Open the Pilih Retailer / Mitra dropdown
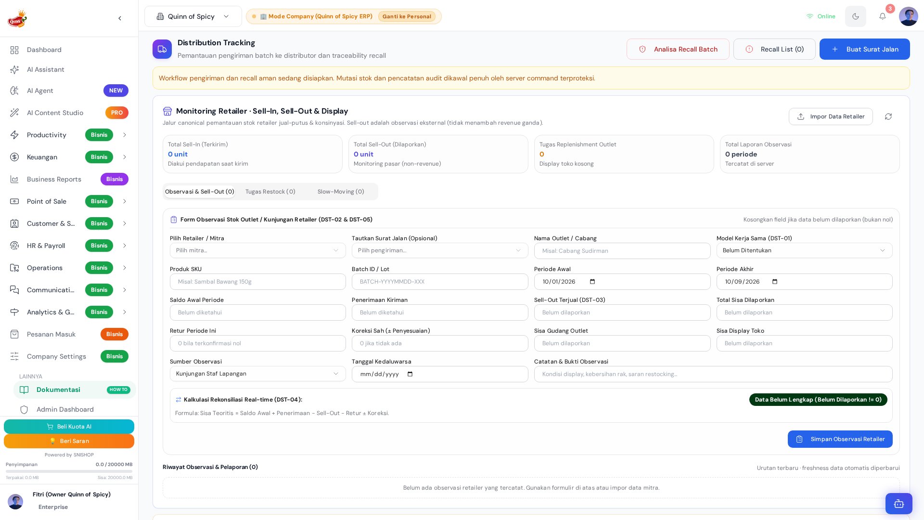 click(x=257, y=250)
